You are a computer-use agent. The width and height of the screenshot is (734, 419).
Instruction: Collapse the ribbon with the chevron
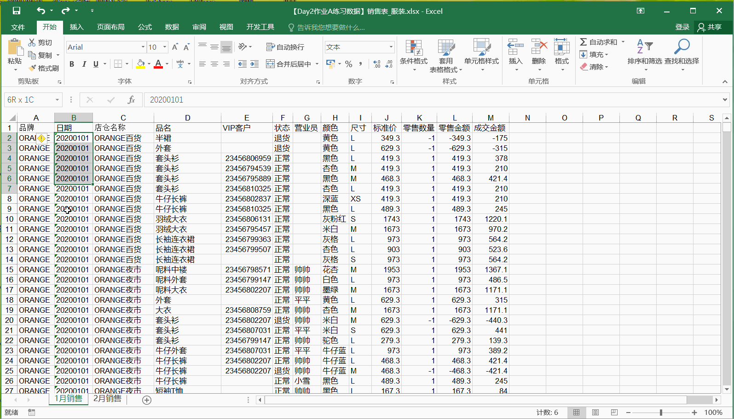[x=725, y=82]
